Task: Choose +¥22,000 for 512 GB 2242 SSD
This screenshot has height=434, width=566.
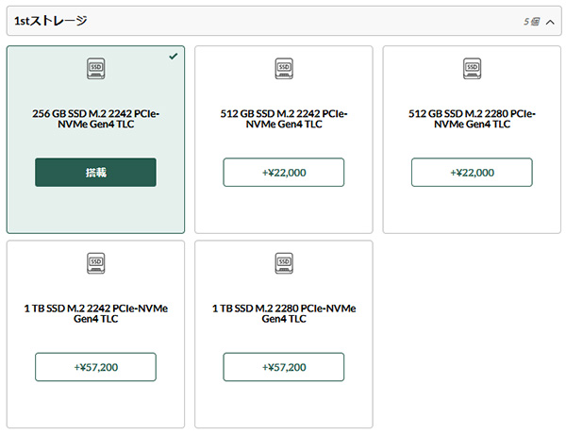Action: [284, 173]
